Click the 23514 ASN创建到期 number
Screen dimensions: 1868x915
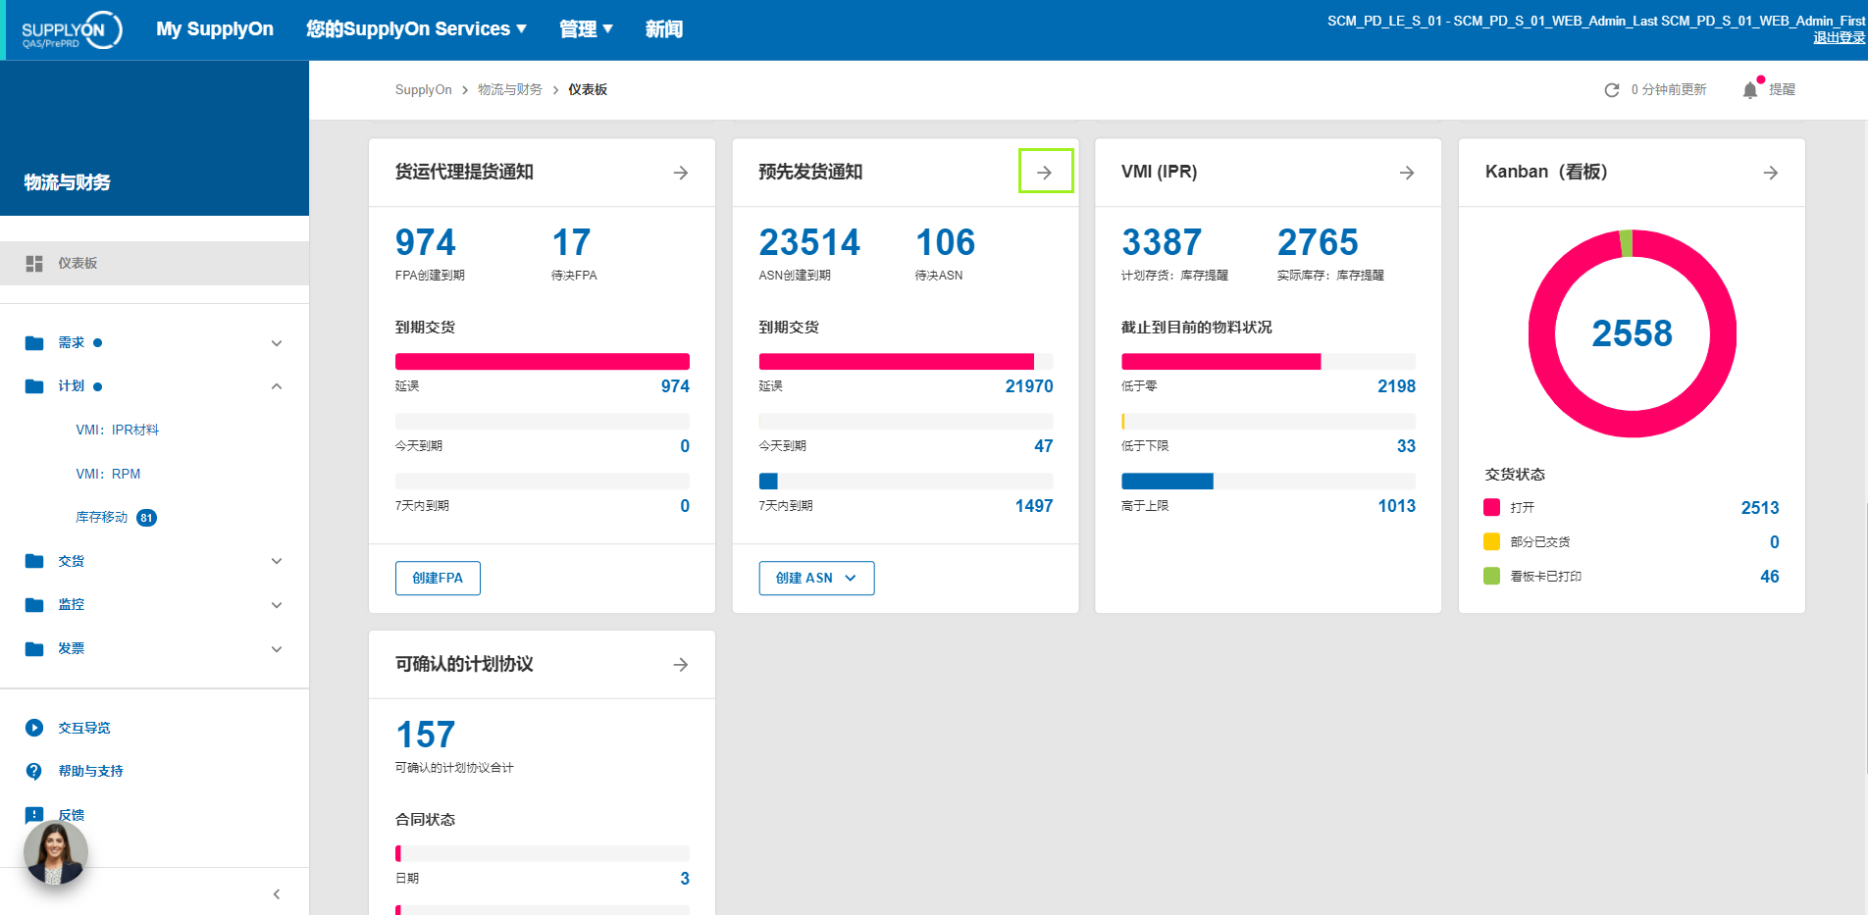(809, 242)
